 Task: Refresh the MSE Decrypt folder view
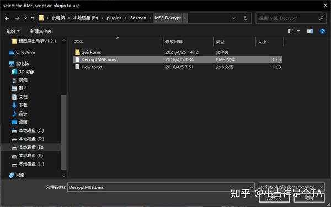click(245, 18)
